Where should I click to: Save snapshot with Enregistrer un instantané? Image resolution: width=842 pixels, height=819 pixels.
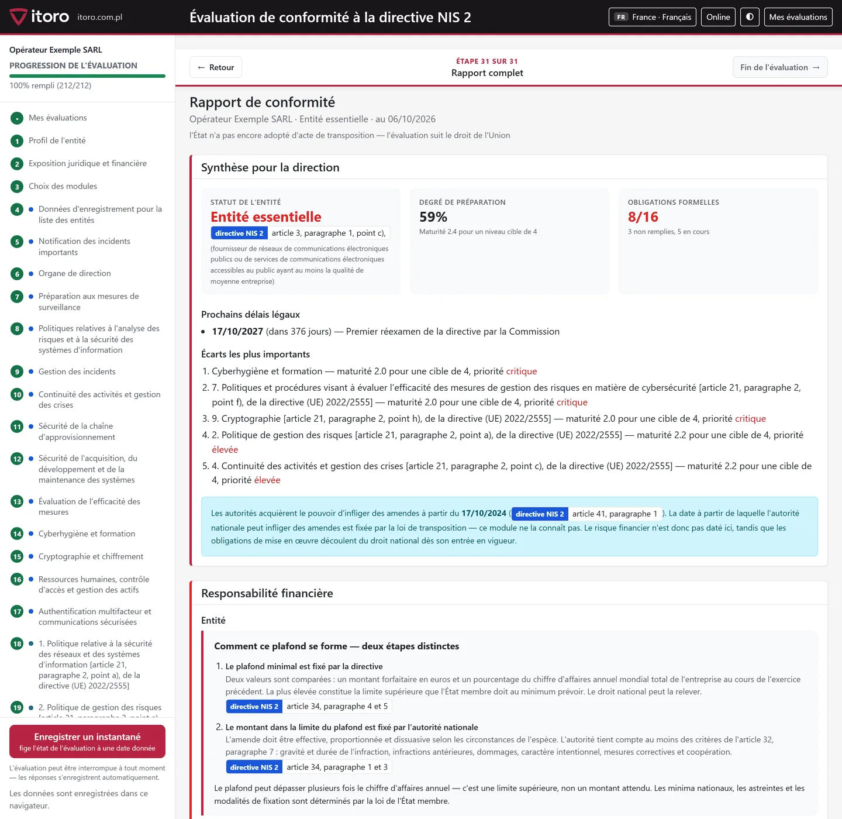[87, 741]
